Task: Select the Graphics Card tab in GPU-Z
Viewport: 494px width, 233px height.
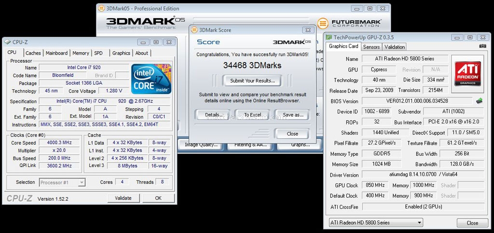Action: coord(343,46)
